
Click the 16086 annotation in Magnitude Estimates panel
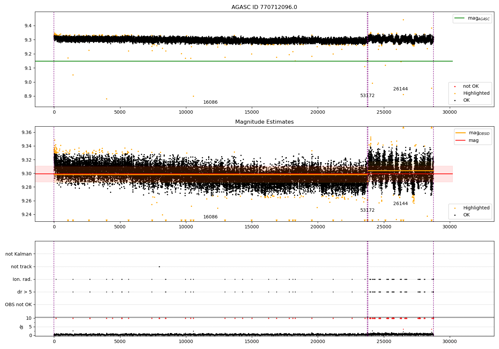[210, 217]
